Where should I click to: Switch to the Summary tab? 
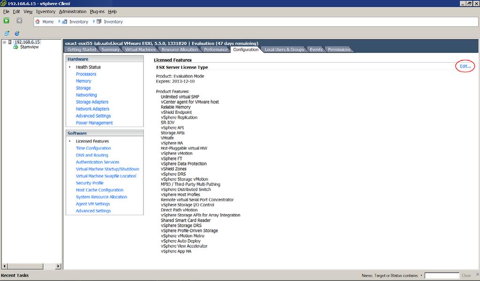click(x=110, y=50)
